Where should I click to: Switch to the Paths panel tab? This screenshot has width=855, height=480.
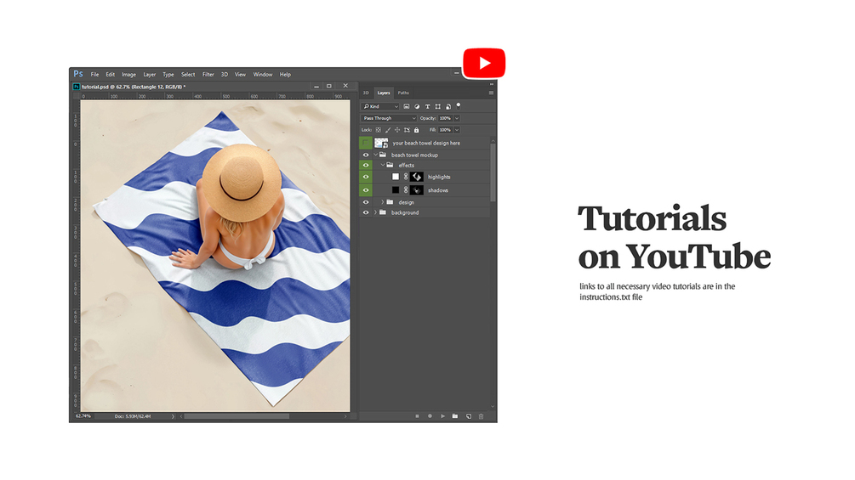[403, 93]
